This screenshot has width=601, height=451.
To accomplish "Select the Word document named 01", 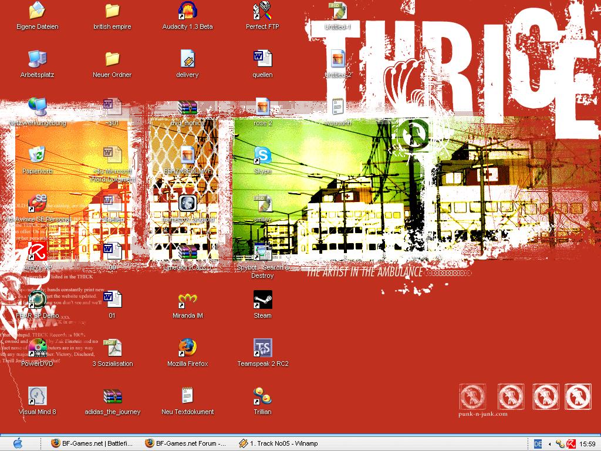I will coord(112,300).
